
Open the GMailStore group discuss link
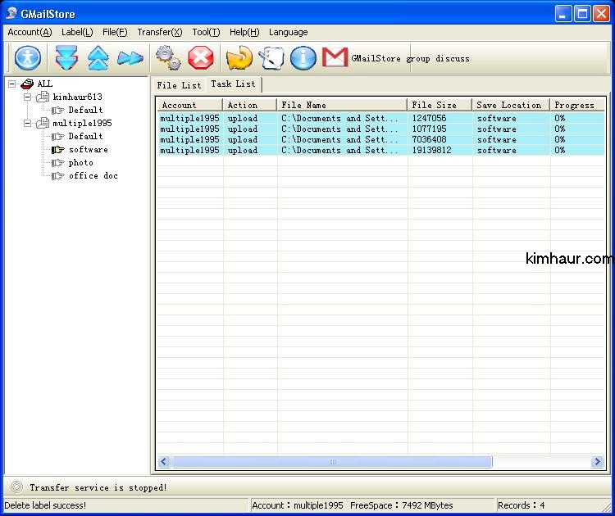click(410, 59)
